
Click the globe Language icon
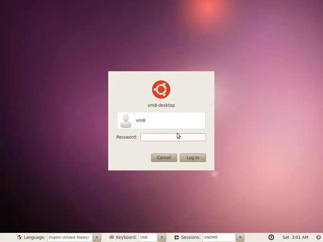point(20,237)
